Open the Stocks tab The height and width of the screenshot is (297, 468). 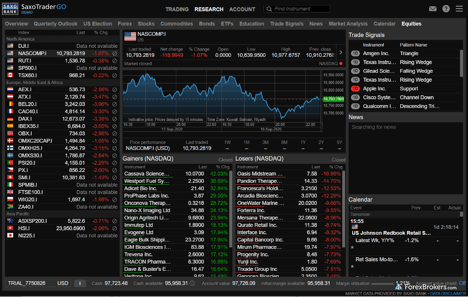click(146, 24)
